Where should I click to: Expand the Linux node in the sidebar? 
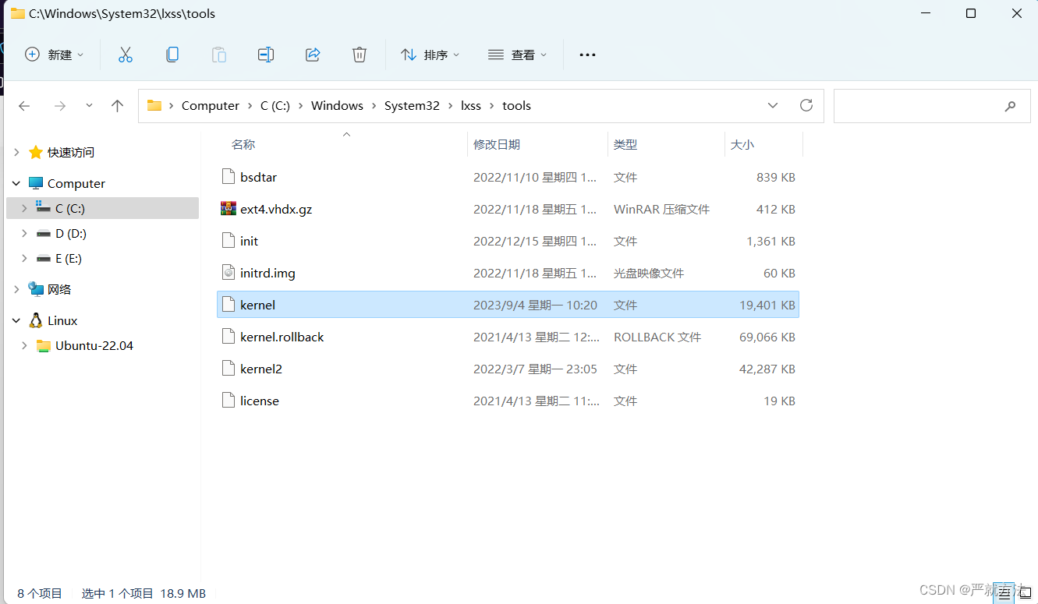pos(16,320)
